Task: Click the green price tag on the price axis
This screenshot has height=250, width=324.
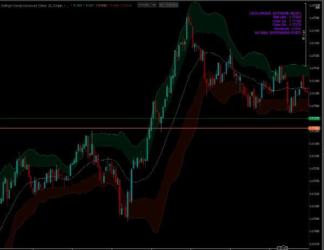Action: [x=314, y=118]
